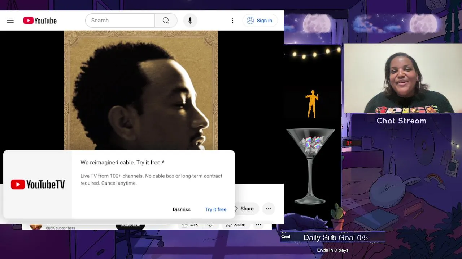This screenshot has width=462, height=259.
Task: Open more actions beside the fully visible Share button
Action: coord(269,209)
